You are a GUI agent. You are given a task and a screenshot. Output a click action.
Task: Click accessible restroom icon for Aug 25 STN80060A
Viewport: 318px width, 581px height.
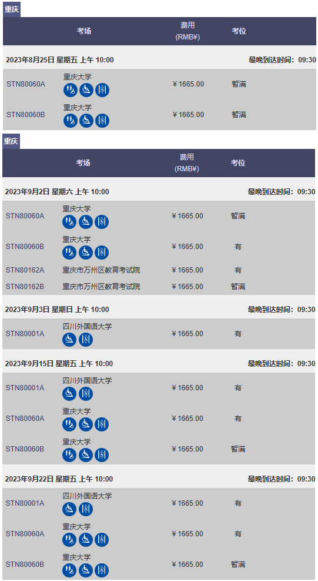(x=71, y=90)
